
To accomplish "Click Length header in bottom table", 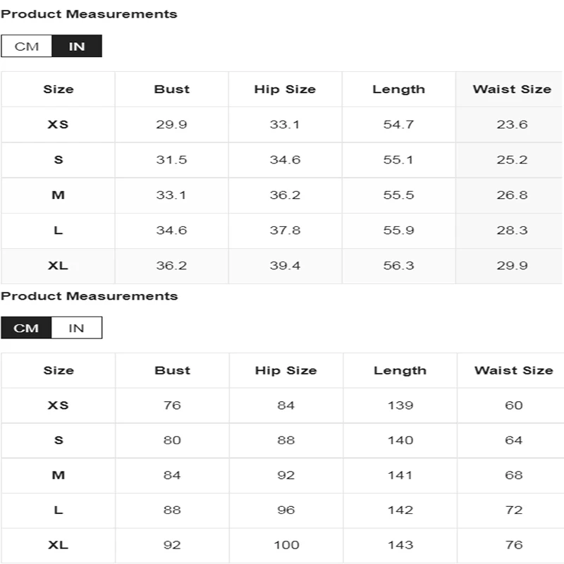I will (400, 371).
